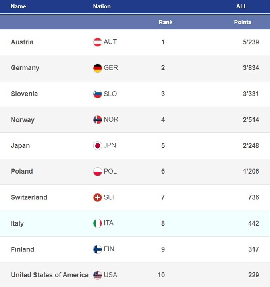The width and height of the screenshot is (270, 287).
Task: Click the Switzerland flag icon
Action: [x=97, y=197]
